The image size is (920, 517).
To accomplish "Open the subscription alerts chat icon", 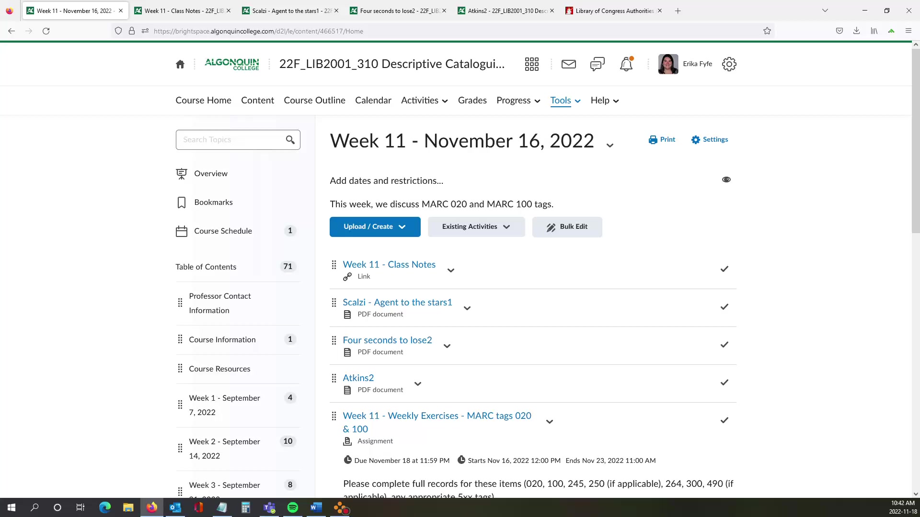I will click(x=597, y=64).
